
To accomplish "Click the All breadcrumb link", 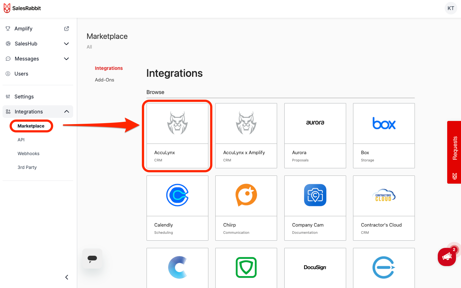I will [89, 47].
